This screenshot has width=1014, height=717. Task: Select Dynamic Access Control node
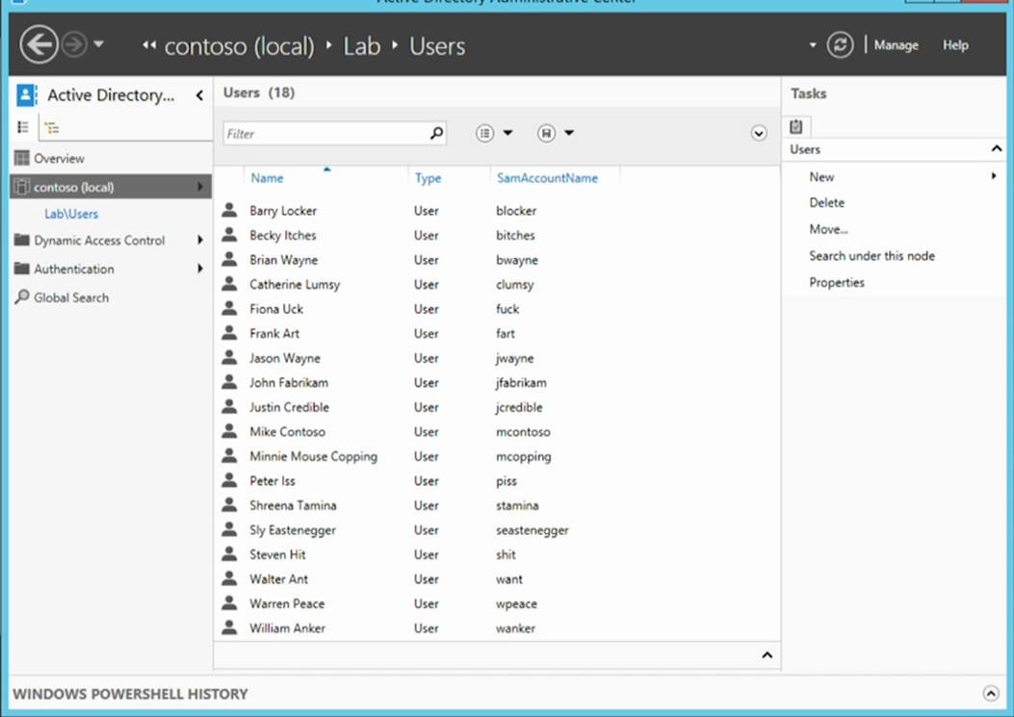click(99, 241)
